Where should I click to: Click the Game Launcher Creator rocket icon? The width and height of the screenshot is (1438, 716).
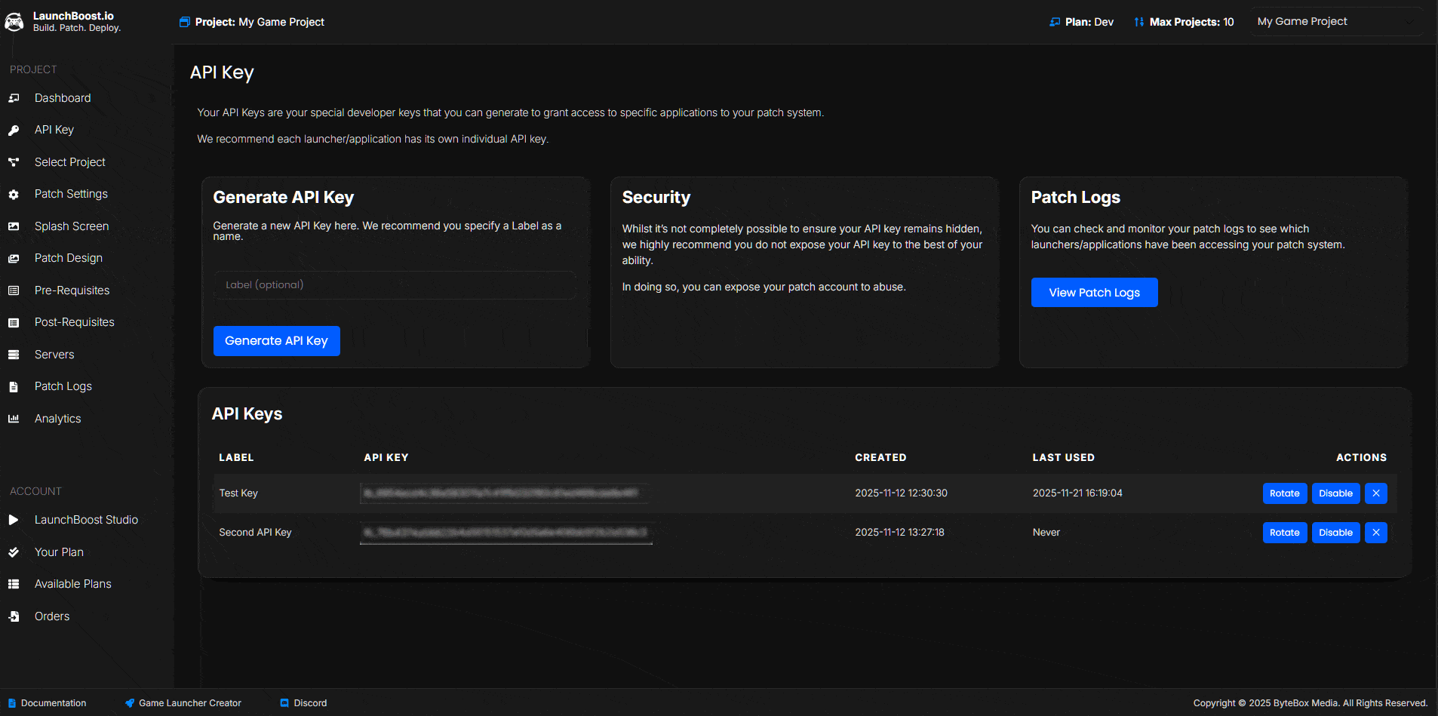tap(130, 703)
